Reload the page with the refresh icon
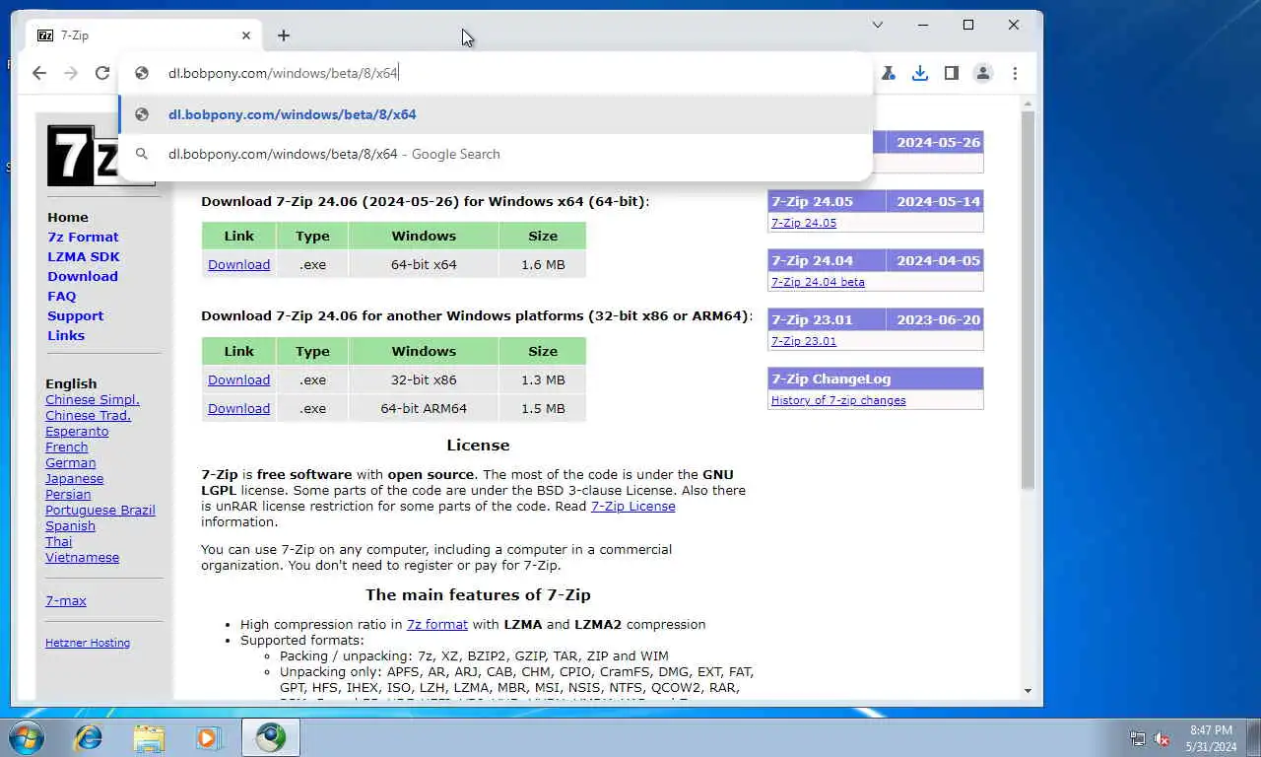 coord(102,73)
